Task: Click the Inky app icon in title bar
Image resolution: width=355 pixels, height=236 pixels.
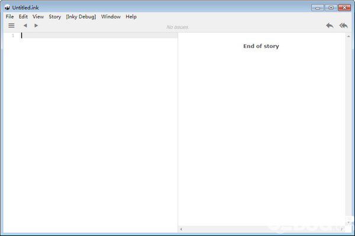Action: [7, 8]
